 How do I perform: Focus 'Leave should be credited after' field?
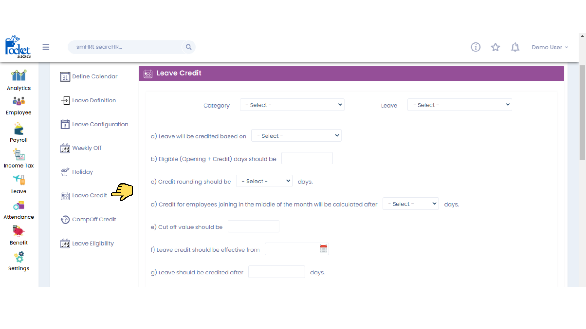tap(277, 272)
